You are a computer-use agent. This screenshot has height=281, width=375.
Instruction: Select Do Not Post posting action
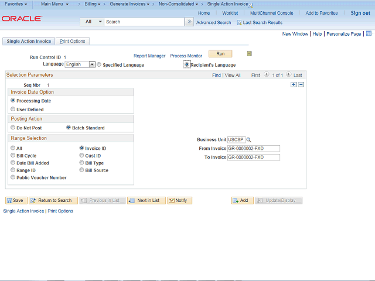(x=13, y=128)
